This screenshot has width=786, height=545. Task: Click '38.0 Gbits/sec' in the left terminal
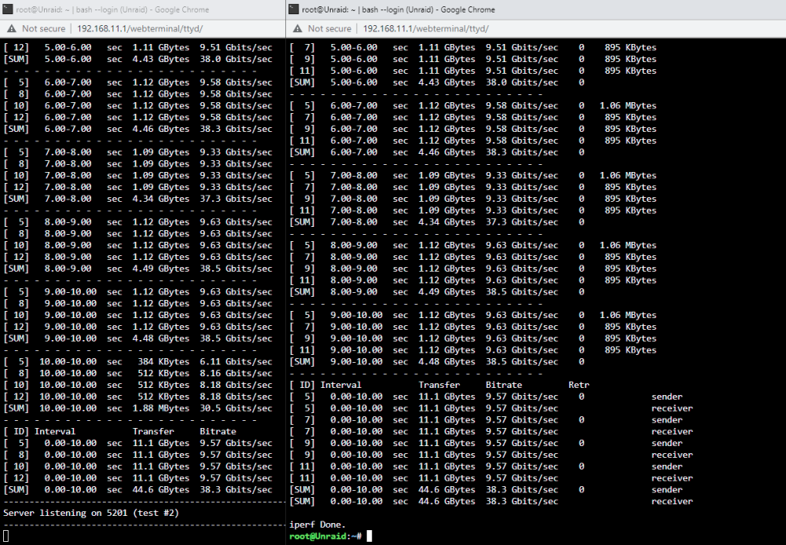[236, 59]
